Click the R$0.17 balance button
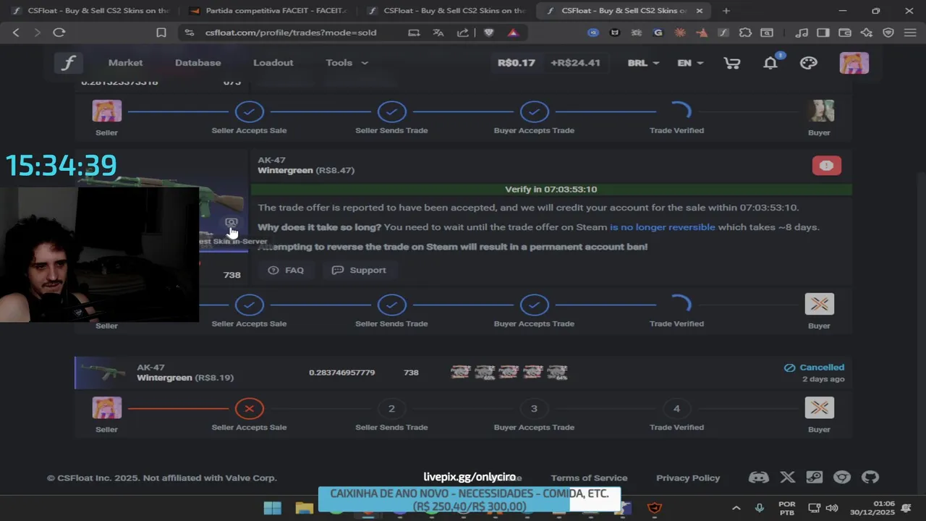 [x=517, y=63]
